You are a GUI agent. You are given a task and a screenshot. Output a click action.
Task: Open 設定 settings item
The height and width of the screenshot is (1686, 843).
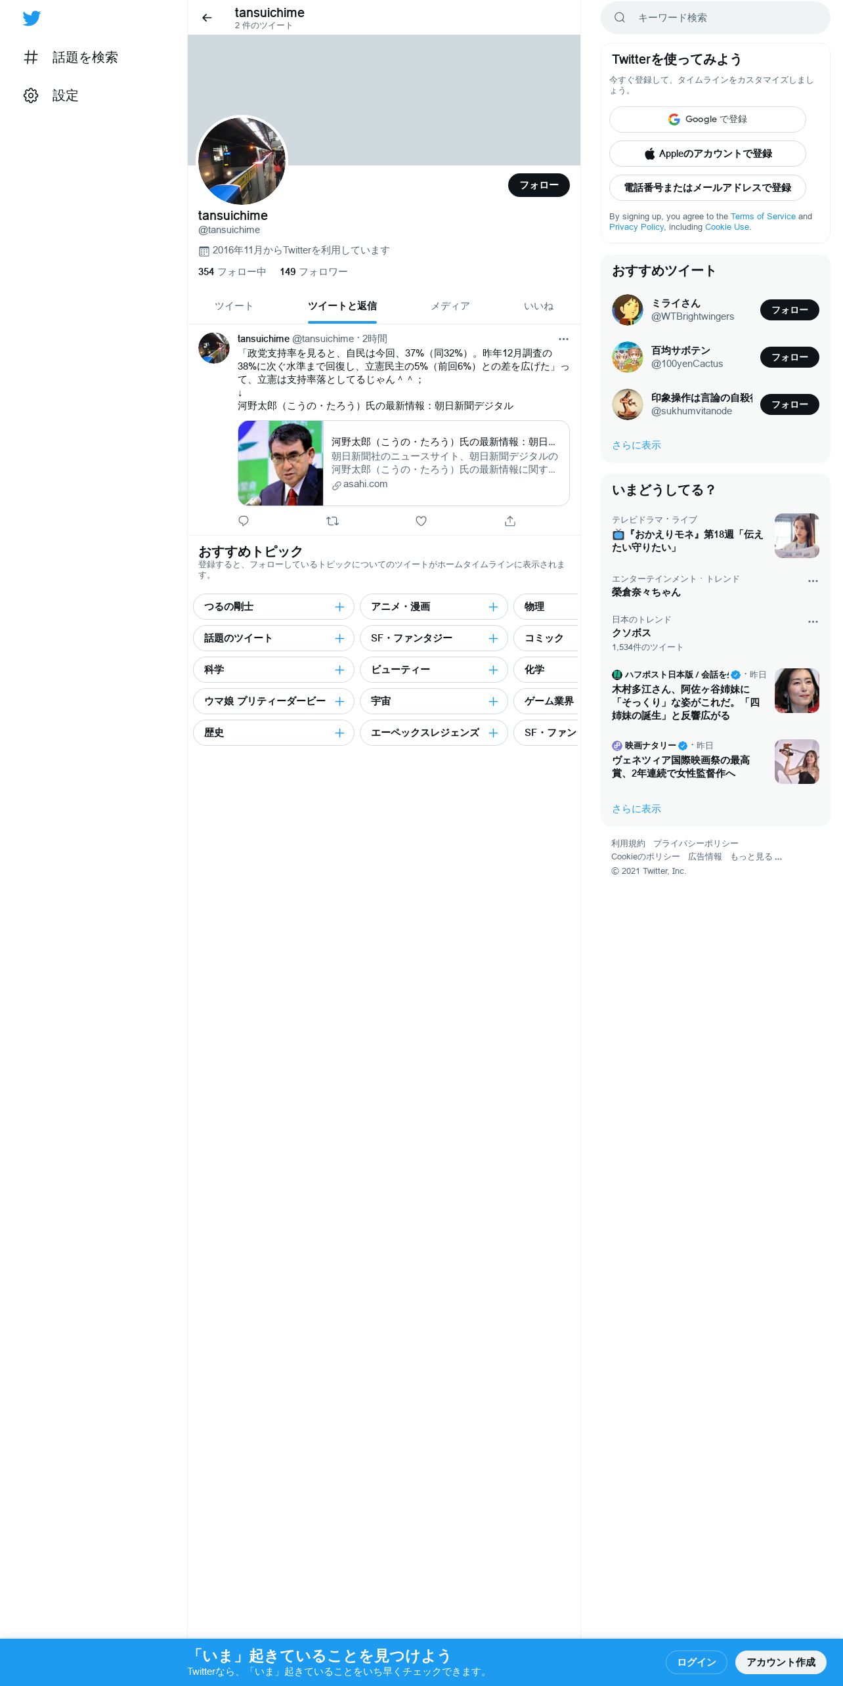point(51,96)
